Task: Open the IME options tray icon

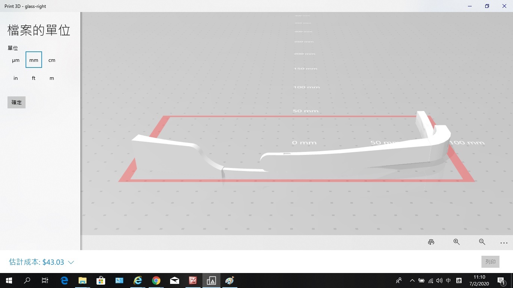Action: [x=459, y=280]
